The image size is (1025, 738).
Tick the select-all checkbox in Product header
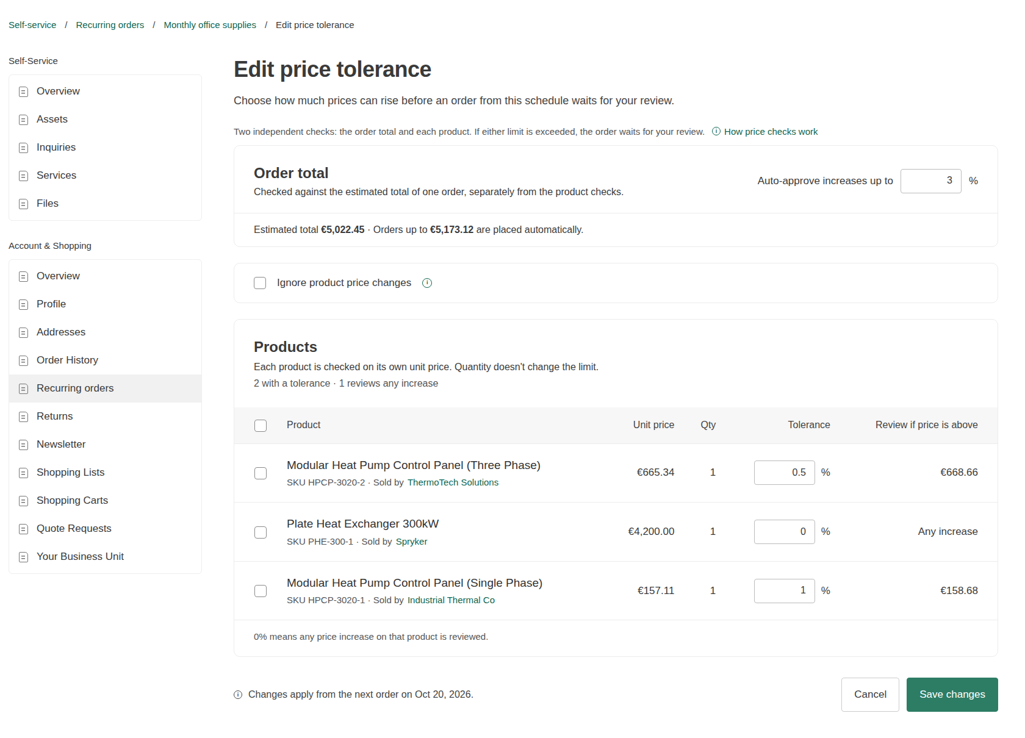click(x=261, y=426)
